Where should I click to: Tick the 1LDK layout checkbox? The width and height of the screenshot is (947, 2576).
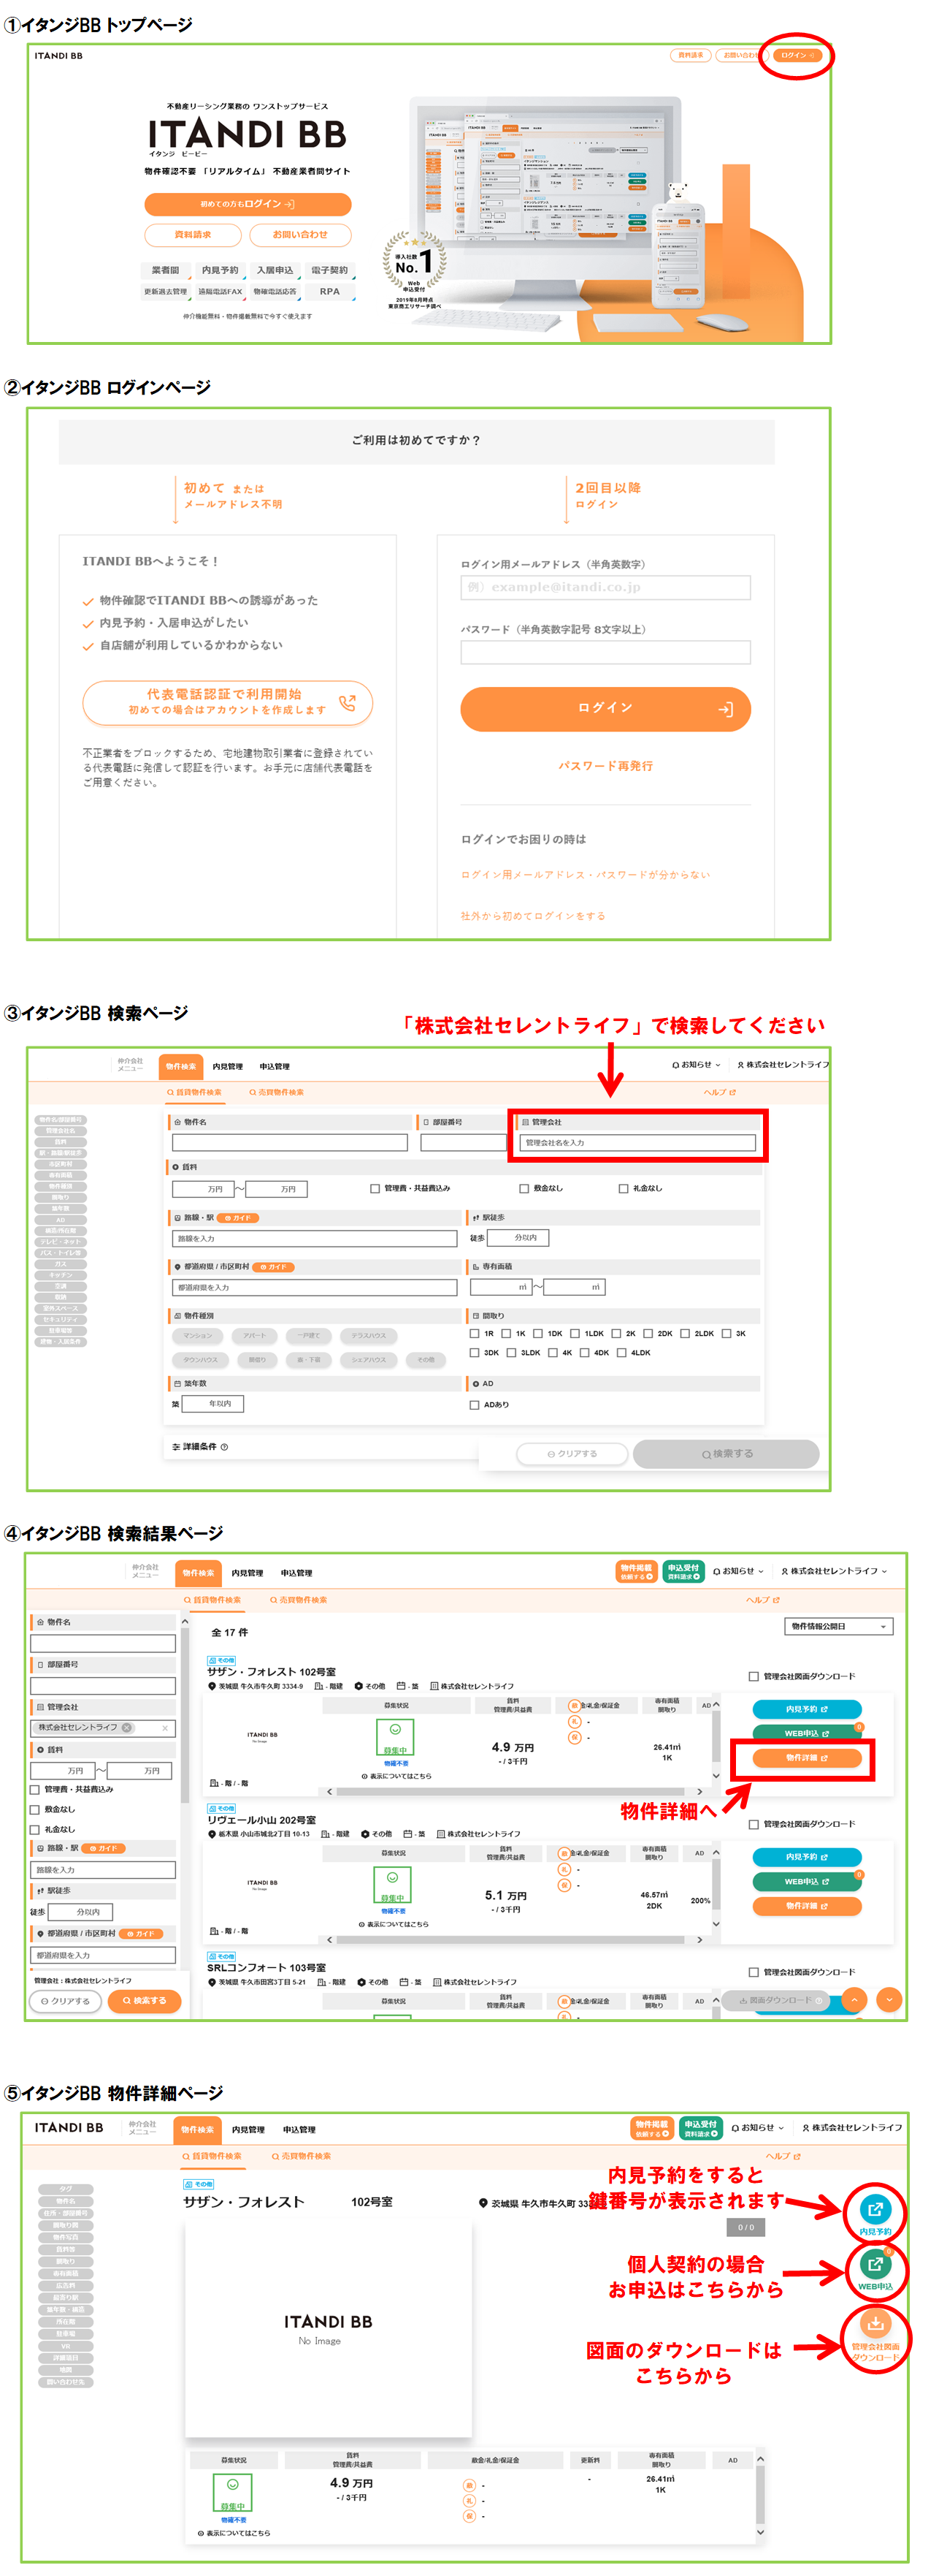pyautogui.click(x=575, y=1333)
